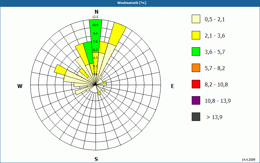Screen dimensions: 260x163
Task: Click the N compass label
Action: (x=96, y=12)
